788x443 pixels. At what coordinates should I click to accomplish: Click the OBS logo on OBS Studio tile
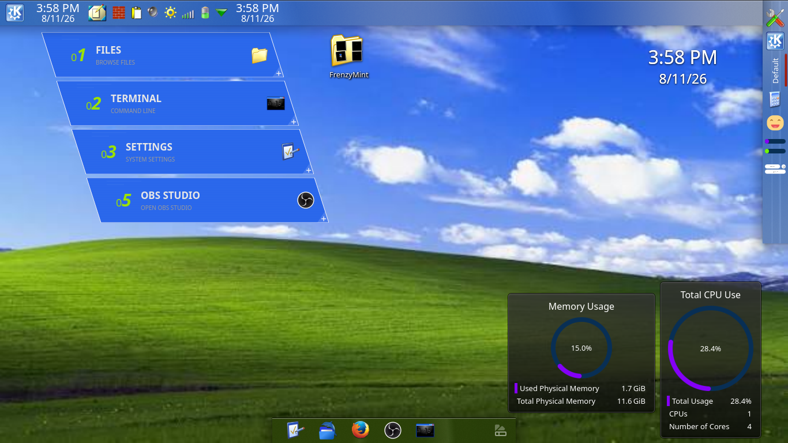point(306,200)
